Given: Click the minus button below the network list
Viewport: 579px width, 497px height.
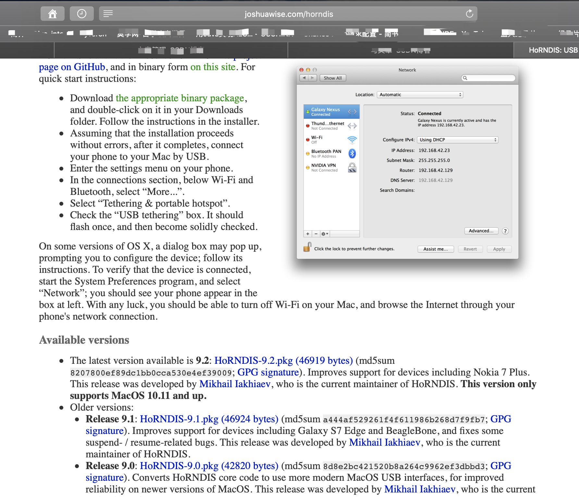Looking at the screenshot, I should 316,234.
